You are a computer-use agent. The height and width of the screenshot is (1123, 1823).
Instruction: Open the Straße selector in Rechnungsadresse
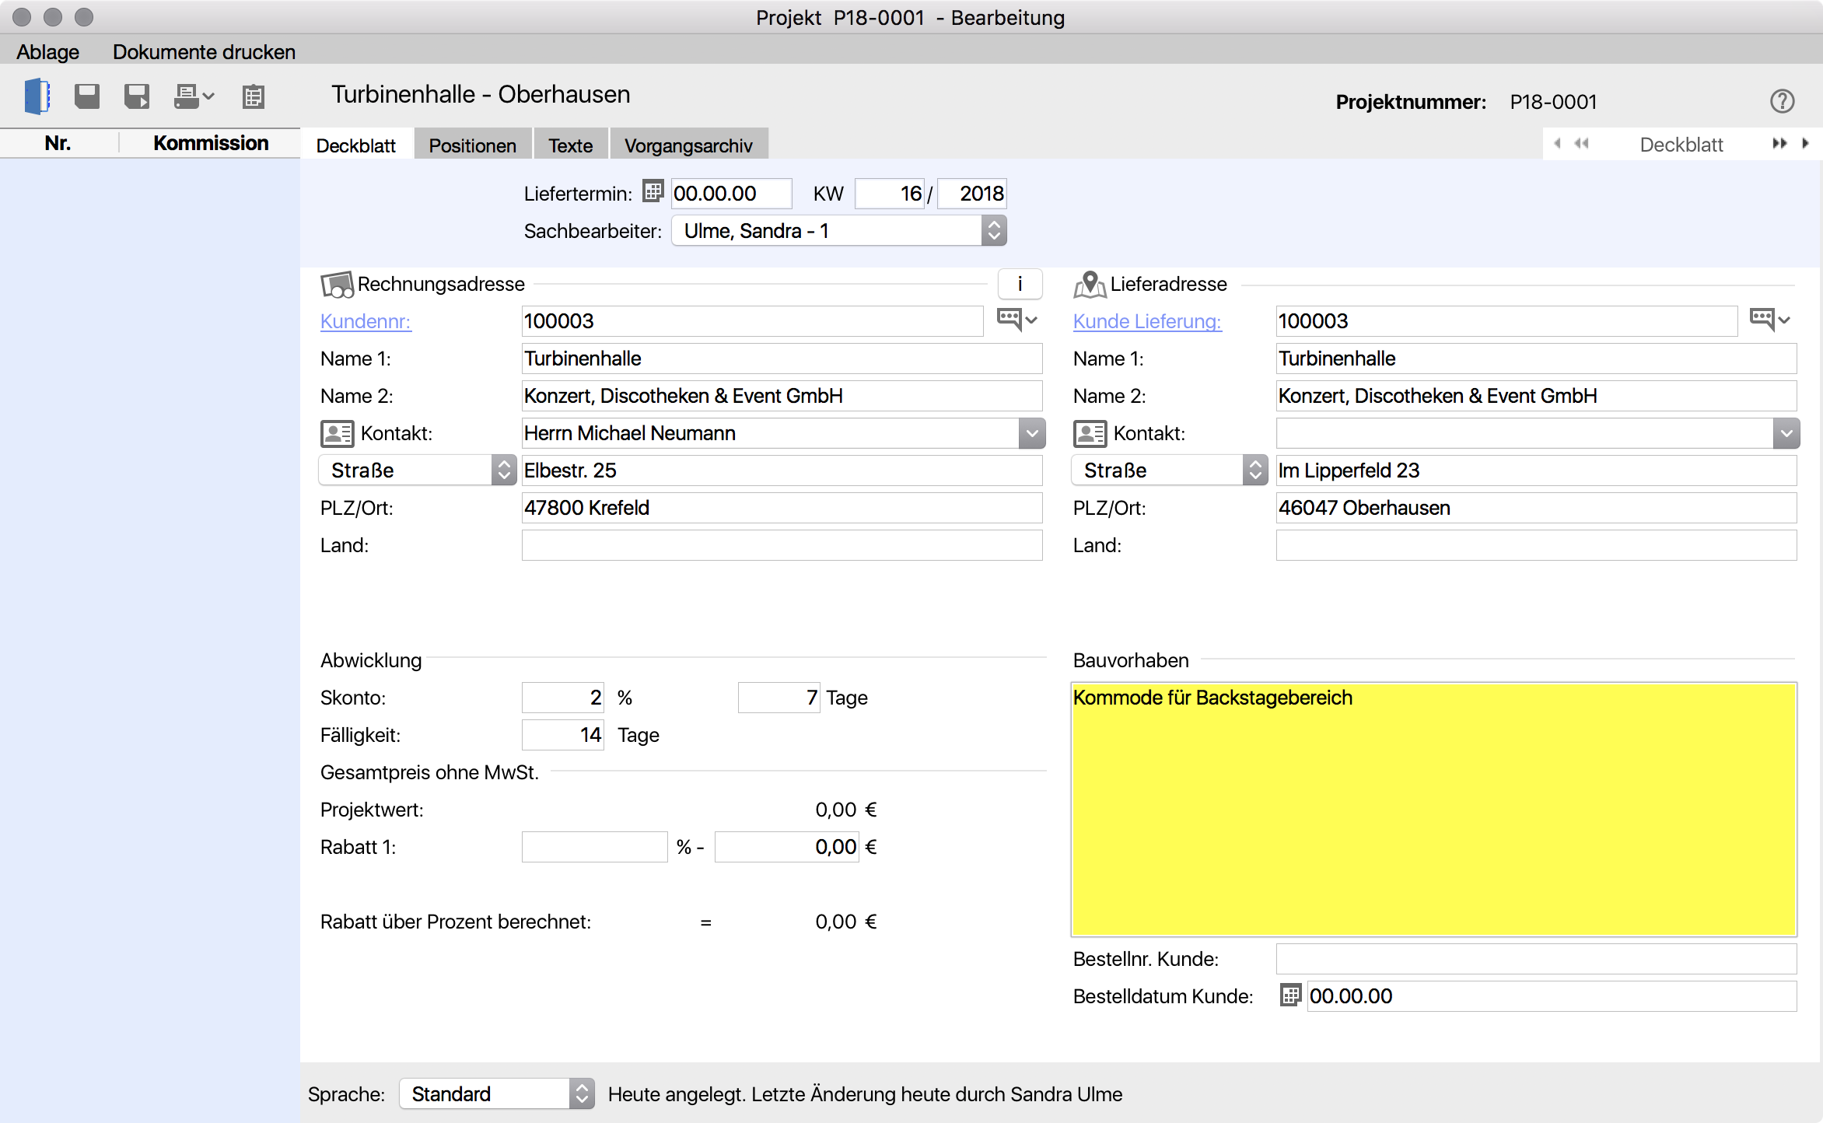coord(418,471)
